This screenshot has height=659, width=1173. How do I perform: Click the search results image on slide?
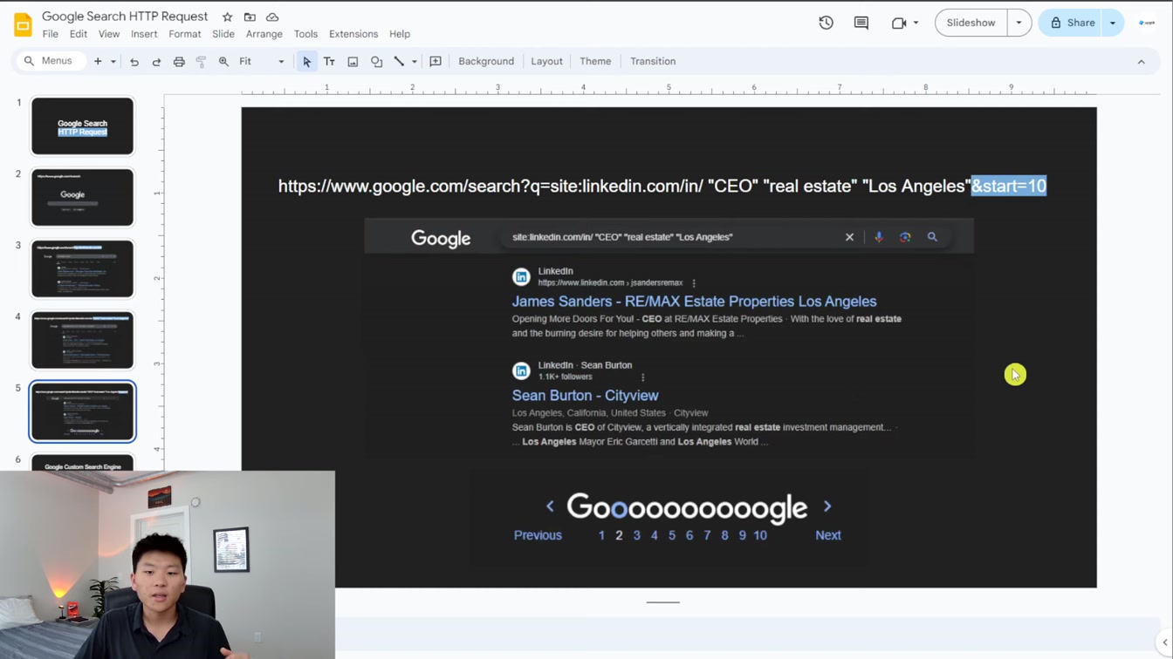coord(669,337)
